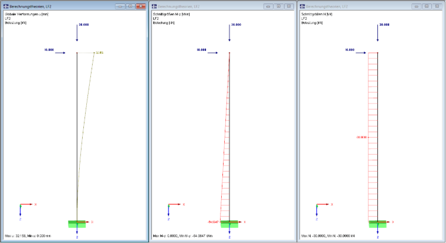This screenshot has width=446, height=243.
Task: Click the app icon in the left window title bar
Action: coord(6,6)
